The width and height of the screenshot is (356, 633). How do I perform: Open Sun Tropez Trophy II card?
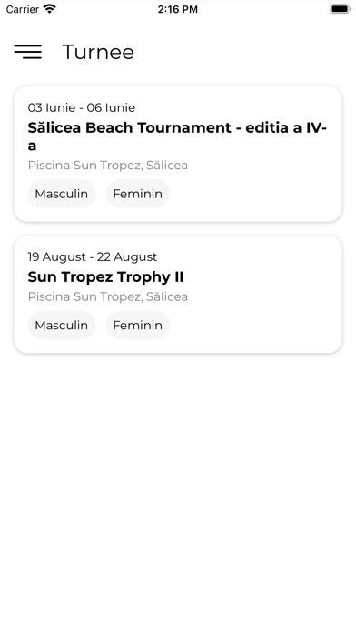(178, 295)
